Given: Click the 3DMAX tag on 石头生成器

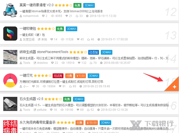Looking at the screenshot, I should pyautogui.click(x=79, y=99).
